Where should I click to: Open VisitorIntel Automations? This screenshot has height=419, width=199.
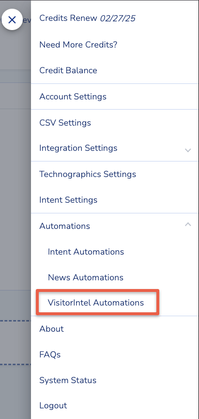point(96,303)
